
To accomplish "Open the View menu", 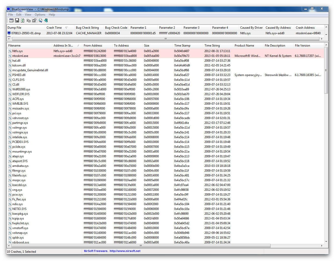I will (x=28, y=15).
